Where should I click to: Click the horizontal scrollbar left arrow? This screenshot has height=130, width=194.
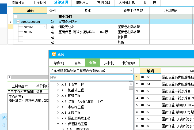pos(9,77)
